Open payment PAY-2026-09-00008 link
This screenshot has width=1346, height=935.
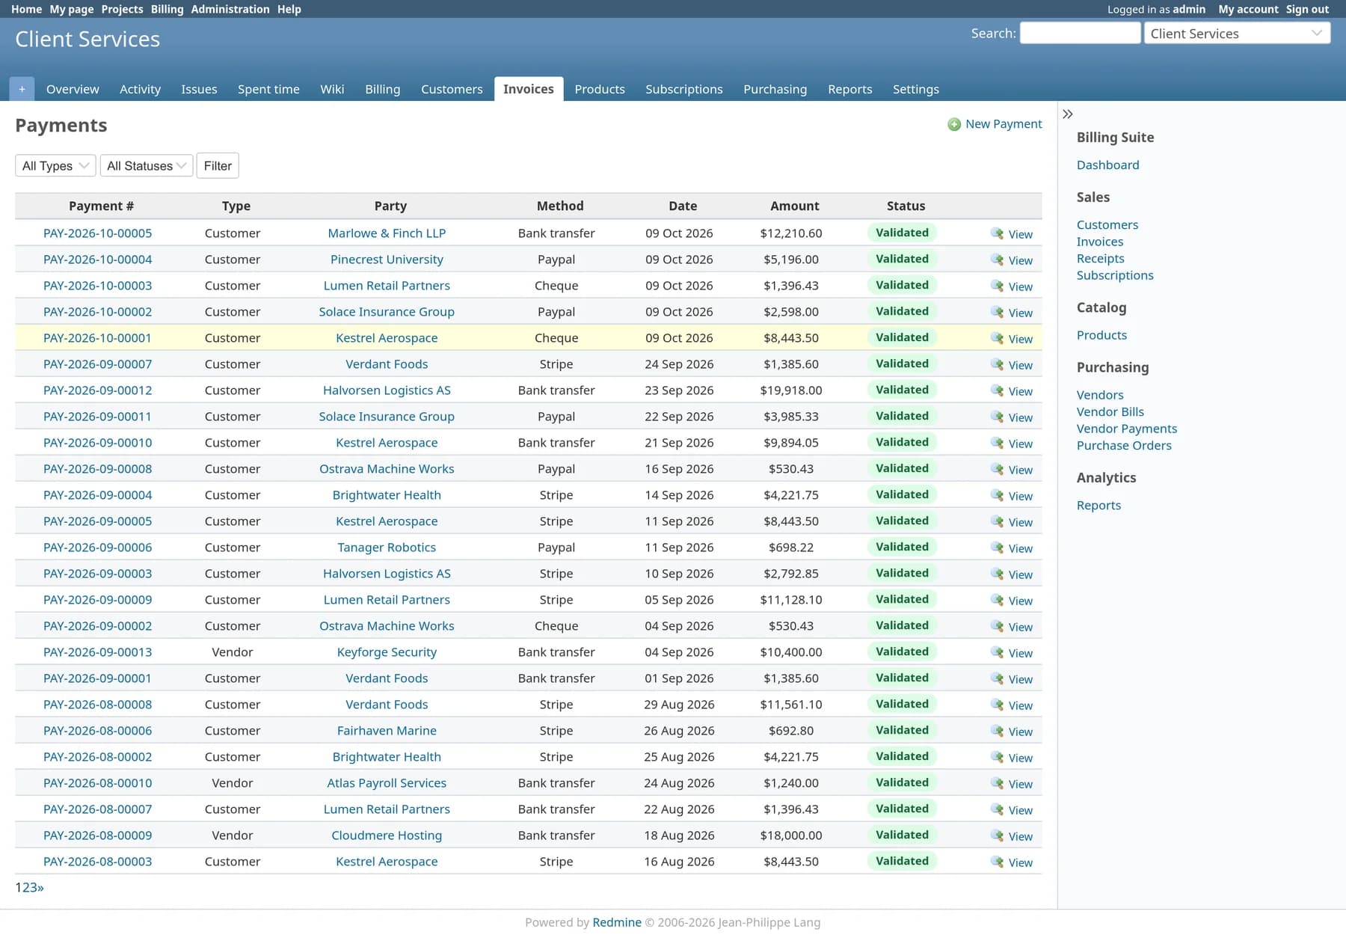coord(97,469)
